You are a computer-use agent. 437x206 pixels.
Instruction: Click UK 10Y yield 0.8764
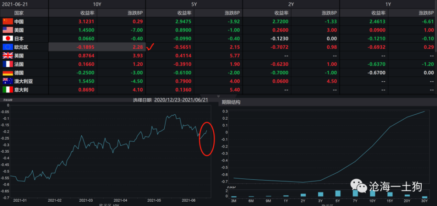click(x=86, y=56)
